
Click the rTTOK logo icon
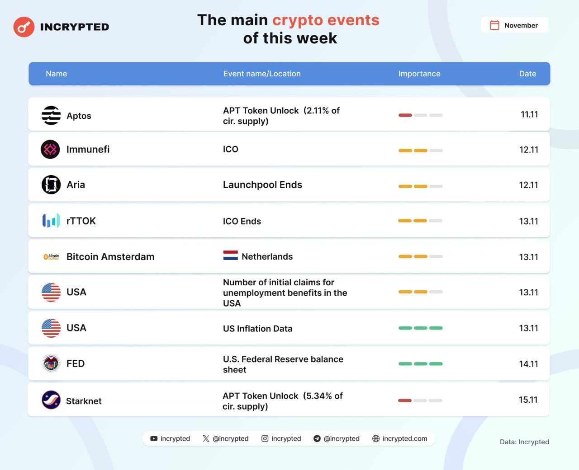coord(51,221)
